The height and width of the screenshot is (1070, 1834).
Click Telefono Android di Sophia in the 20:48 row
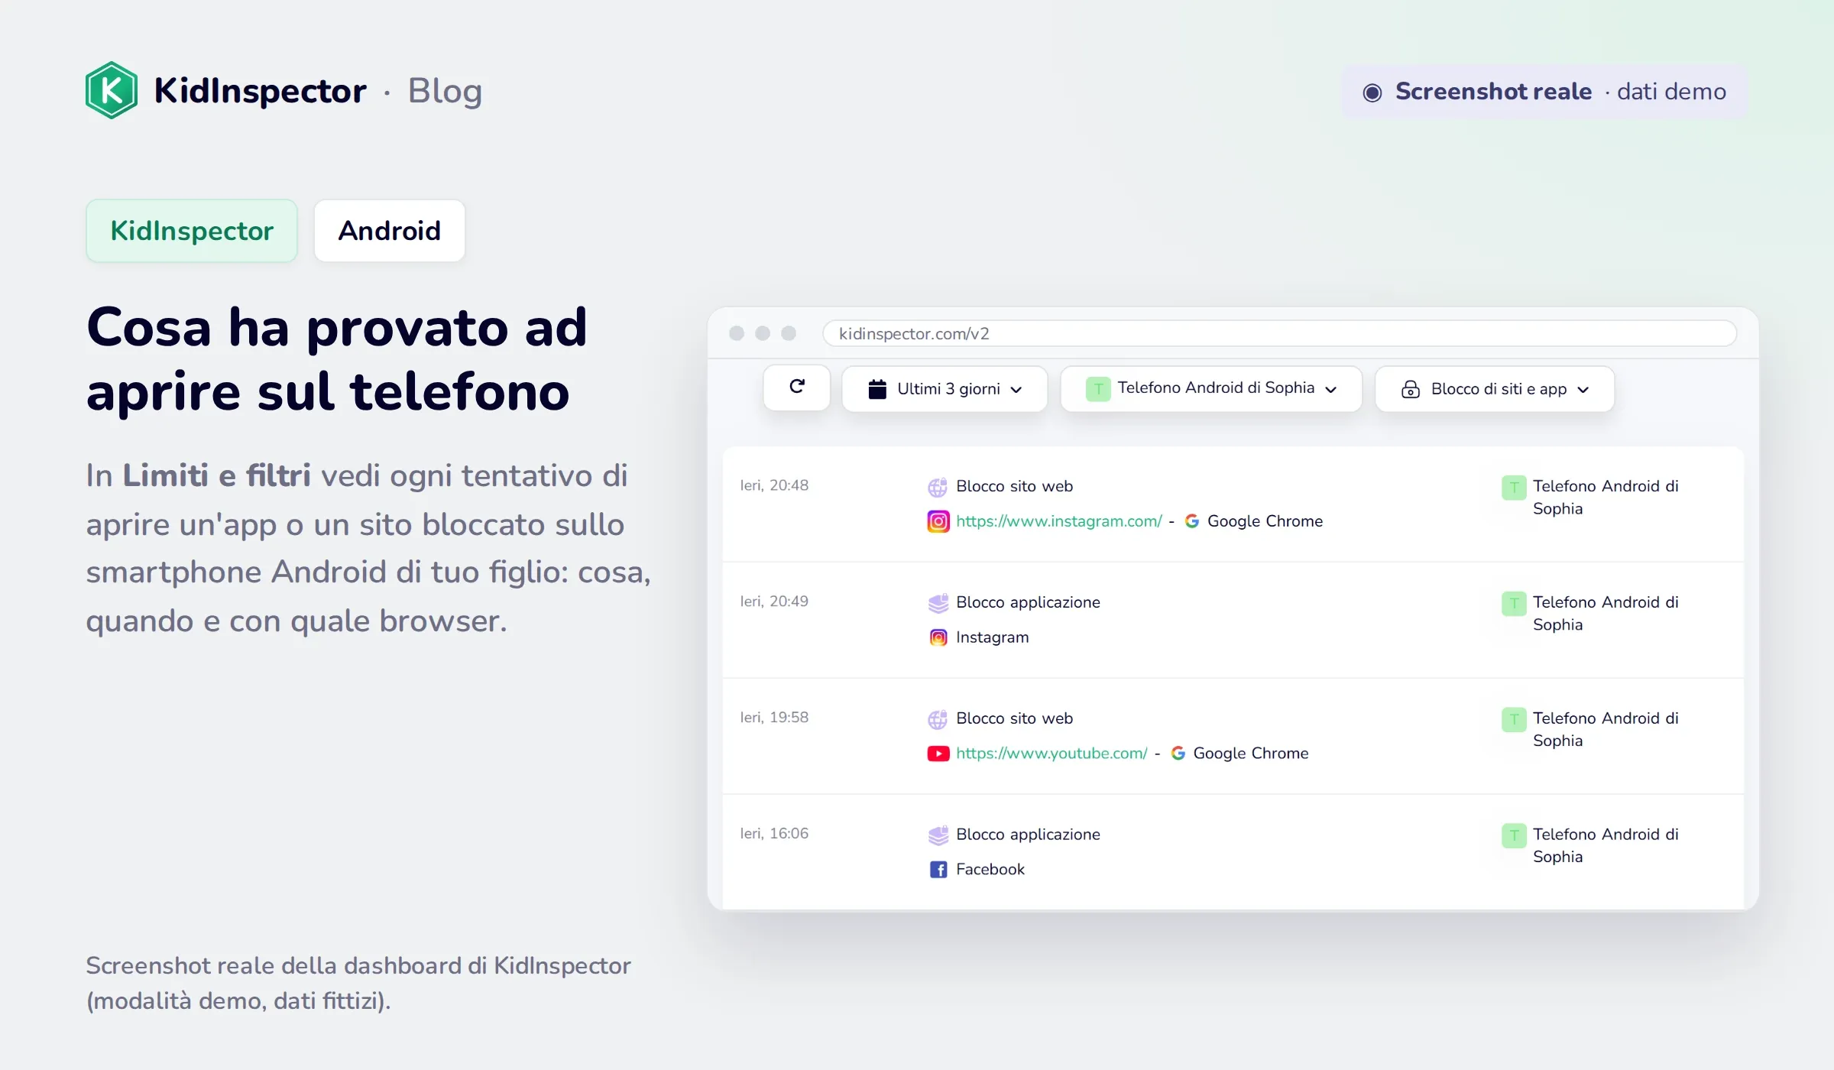pos(1606,498)
